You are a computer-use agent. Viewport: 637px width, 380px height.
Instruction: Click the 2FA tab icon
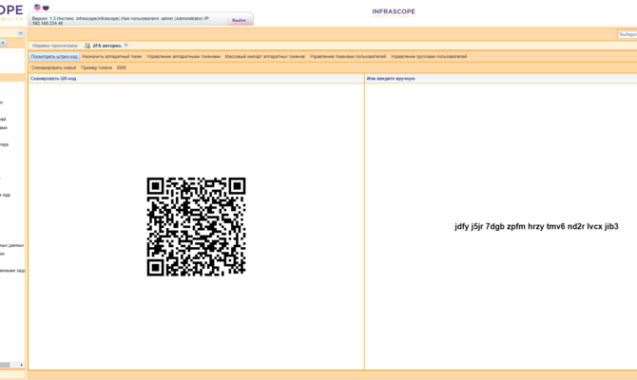click(x=87, y=46)
